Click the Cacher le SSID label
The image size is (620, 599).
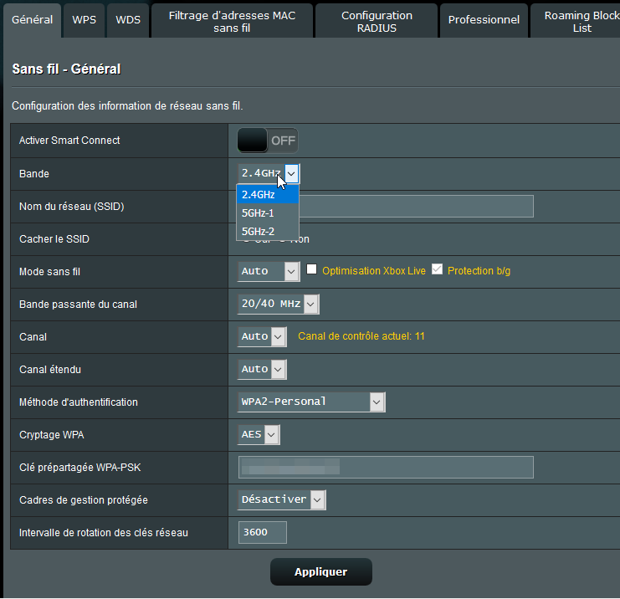coord(54,239)
